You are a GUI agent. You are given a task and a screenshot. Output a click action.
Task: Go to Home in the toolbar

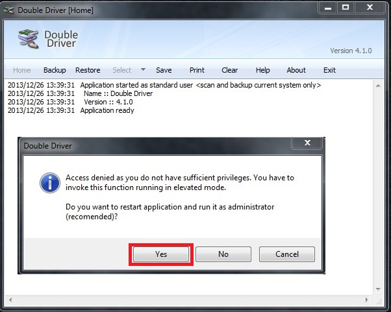(x=22, y=70)
